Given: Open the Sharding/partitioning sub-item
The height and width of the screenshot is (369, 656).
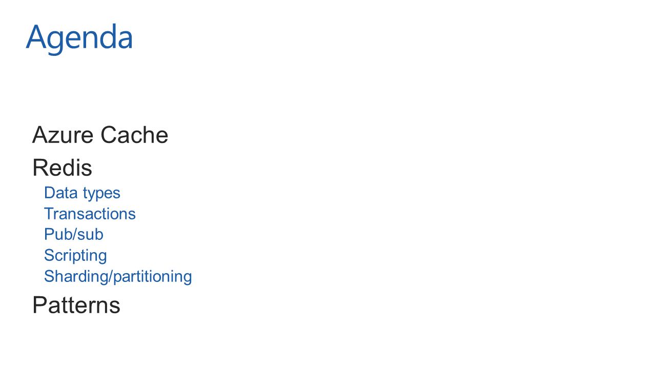Looking at the screenshot, I should click(118, 277).
